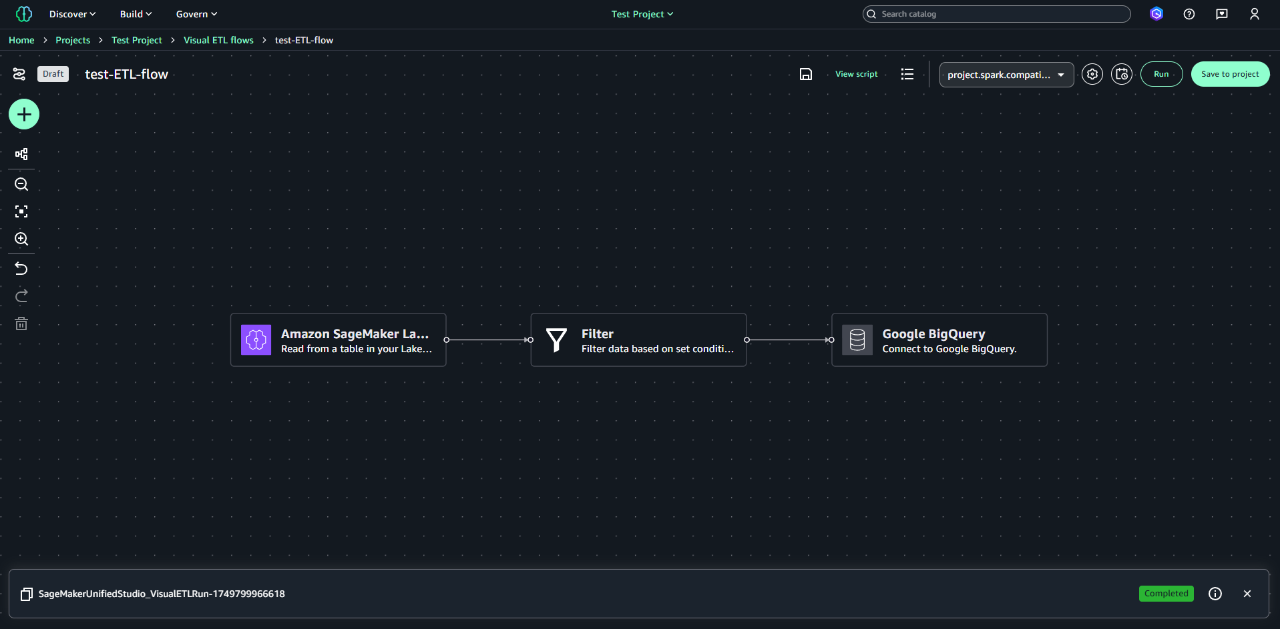Click the purple SageMaker Lakehouse node icon

(256, 340)
